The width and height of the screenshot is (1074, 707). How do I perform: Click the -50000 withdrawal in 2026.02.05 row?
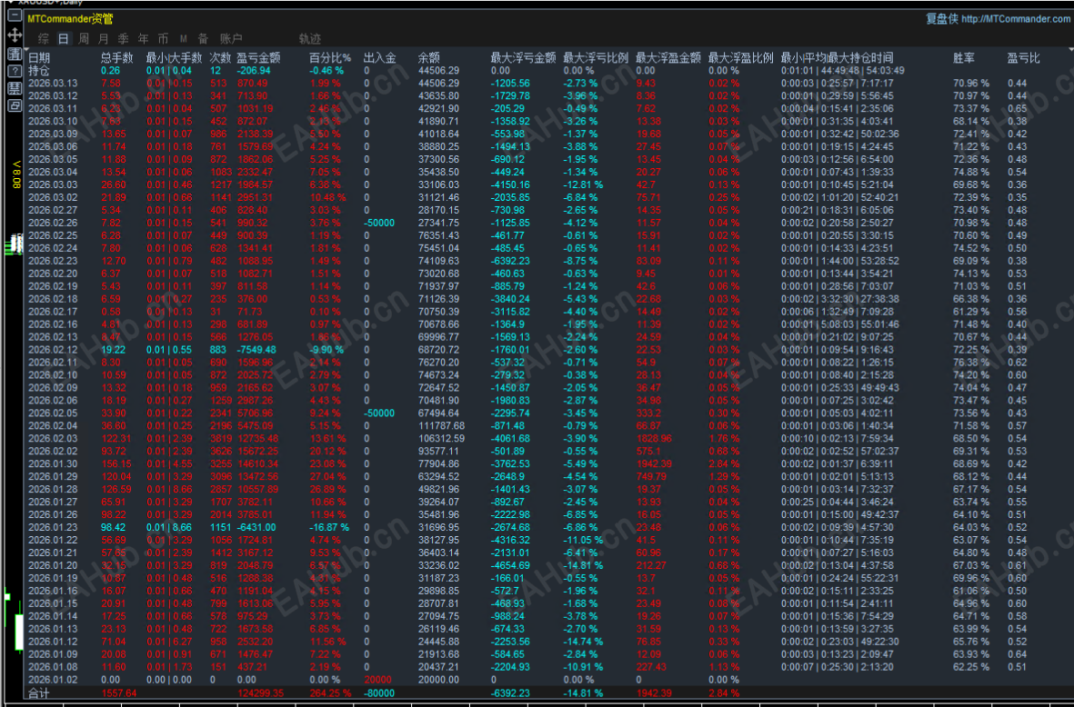point(379,413)
